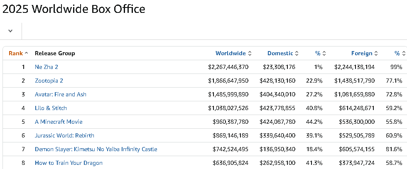The width and height of the screenshot is (407, 169).
Task: Open Demon Slayer Infinity Castle link
Action: tap(96, 149)
